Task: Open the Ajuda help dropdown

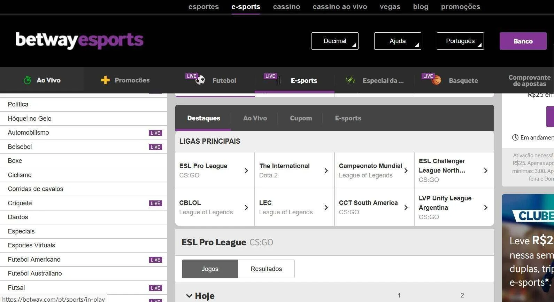Action: click(x=398, y=41)
